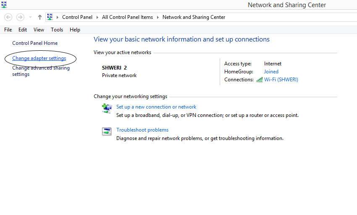This screenshot has width=357, height=215.
Task: Click the Wi-Fi signal strength bars icon
Action: pyautogui.click(x=259, y=80)
